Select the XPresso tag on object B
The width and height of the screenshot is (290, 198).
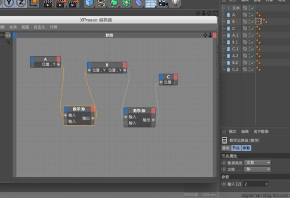[x=259, y=21]
